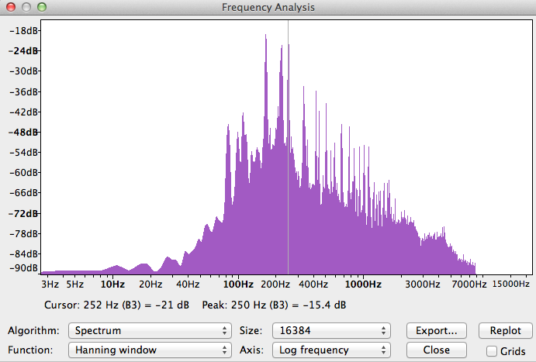The width and height of the screenshot is (536, 362).
Task: Open the Size dropdown showing 16384
Action: tap(330, 331)
